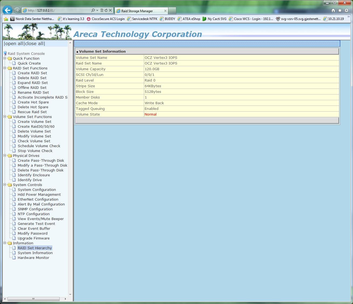
Task: Collapse the Physical Drives tree node
Action: 5,156
